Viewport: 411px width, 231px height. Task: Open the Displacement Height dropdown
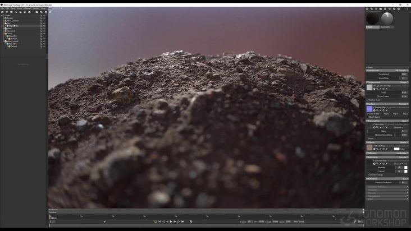tap(404, 82)
